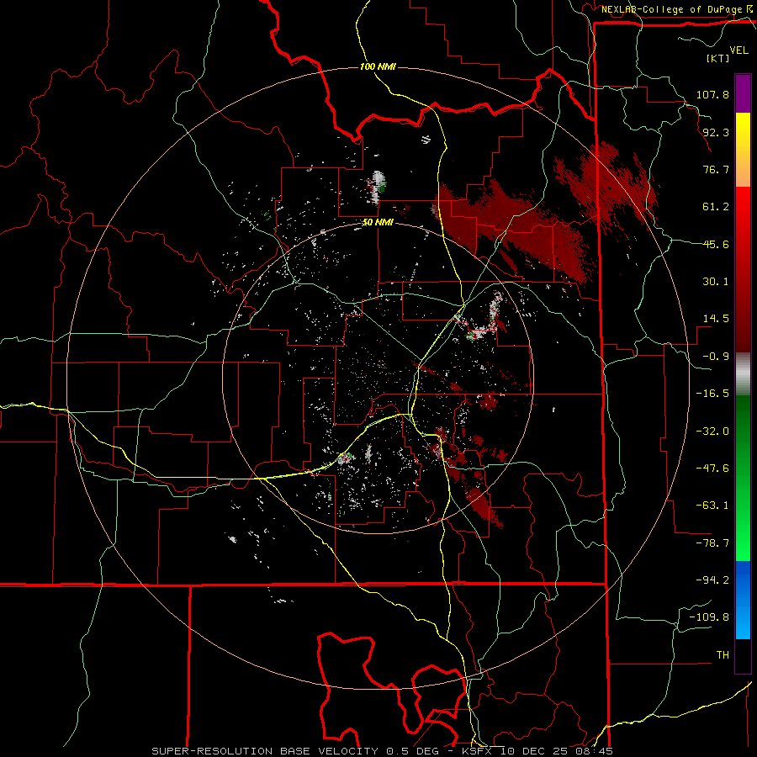
Task: Click the -32.0 velocity scale value
Action: [x=712, y=431]
